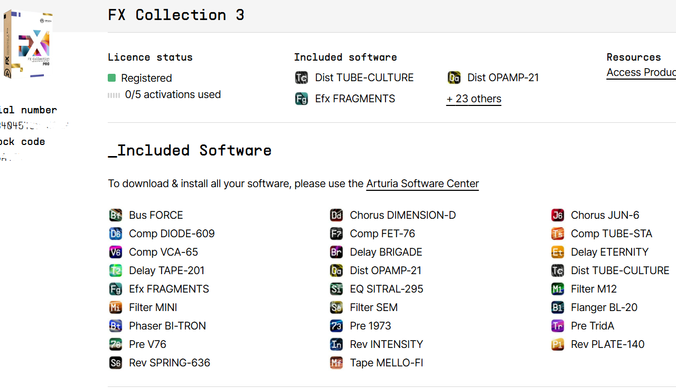
Task: Click the Delay ETERNITY icon
Action: tap(558, 252)
